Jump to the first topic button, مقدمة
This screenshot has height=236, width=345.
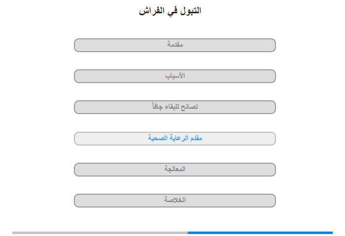click(x=174, y=45)
